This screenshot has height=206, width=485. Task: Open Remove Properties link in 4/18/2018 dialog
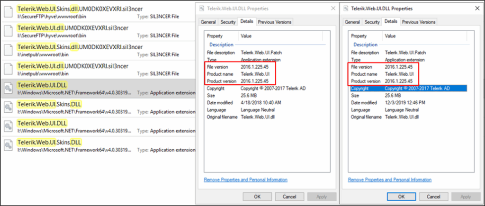(x=246, y=179)
